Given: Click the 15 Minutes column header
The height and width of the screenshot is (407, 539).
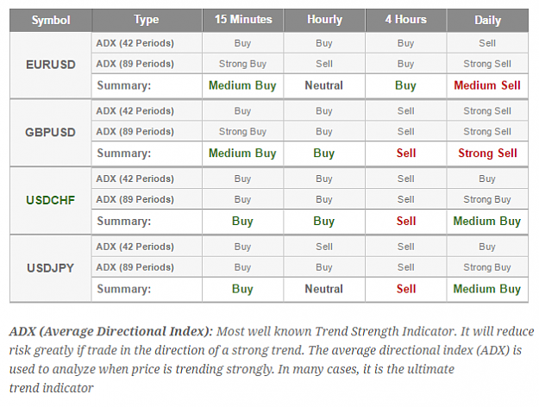Looking at the screenshot, I should tap(243, 20).
